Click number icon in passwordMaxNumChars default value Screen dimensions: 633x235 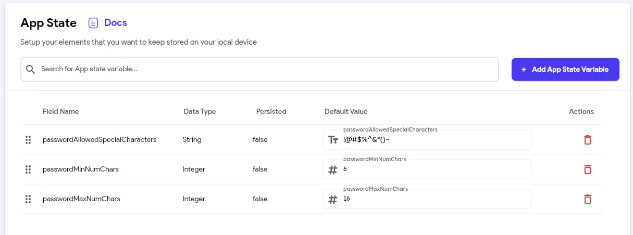333,199
